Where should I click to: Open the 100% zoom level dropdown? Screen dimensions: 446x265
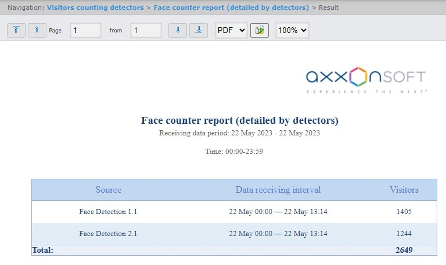point(292,31)
